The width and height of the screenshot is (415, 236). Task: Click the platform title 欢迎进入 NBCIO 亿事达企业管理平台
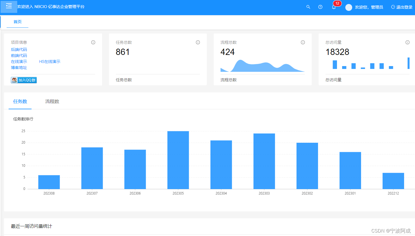[51, 7]
